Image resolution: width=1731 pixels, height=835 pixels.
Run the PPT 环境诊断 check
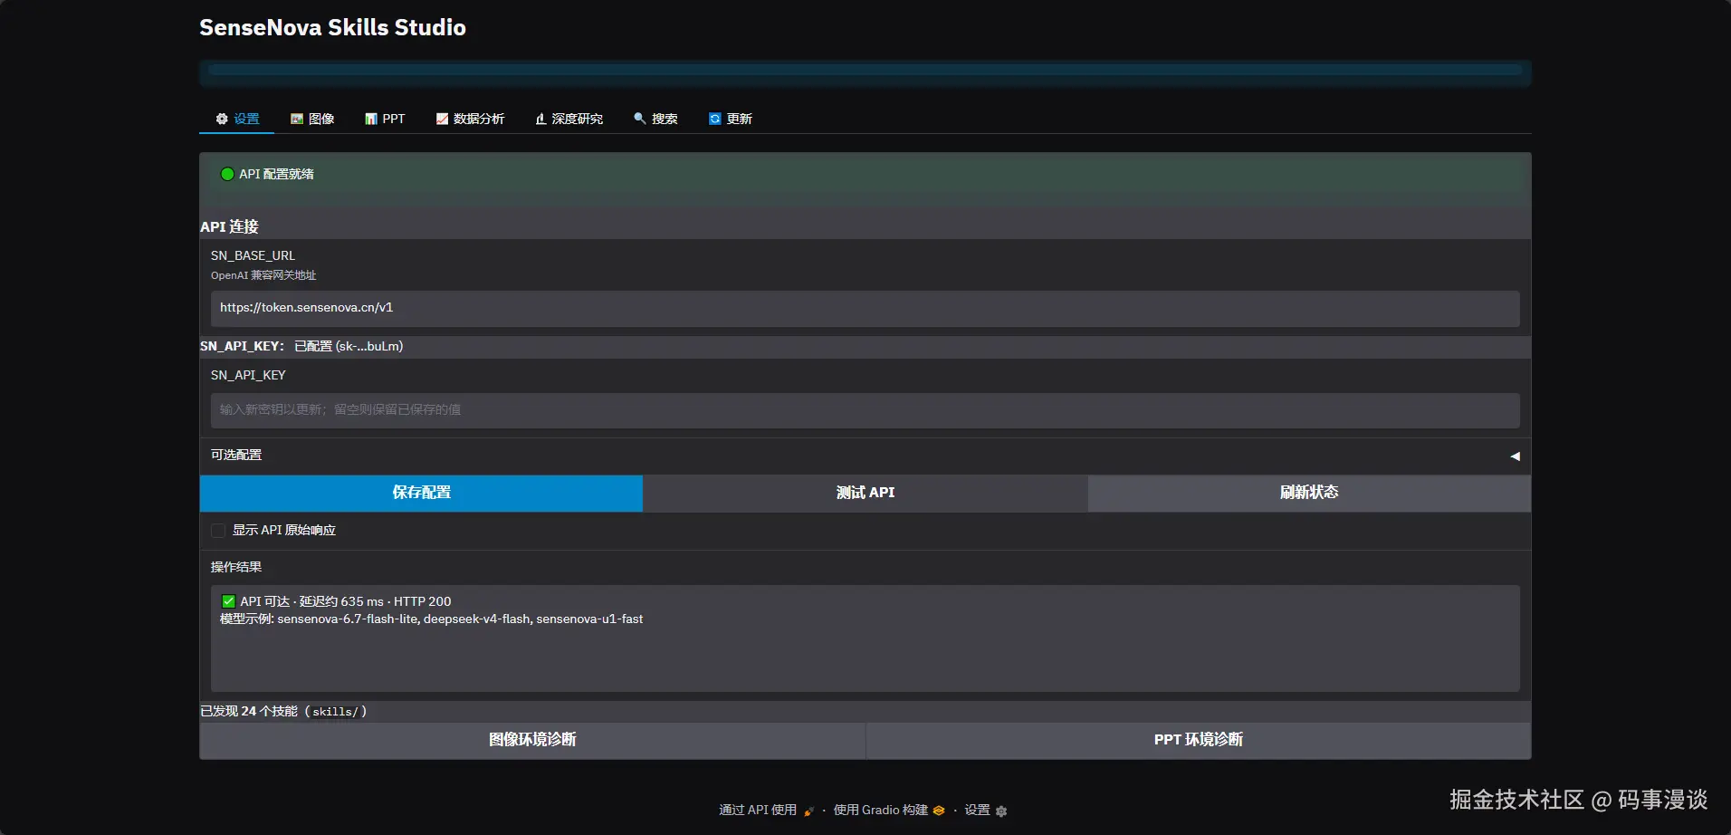click(1199, 740)
